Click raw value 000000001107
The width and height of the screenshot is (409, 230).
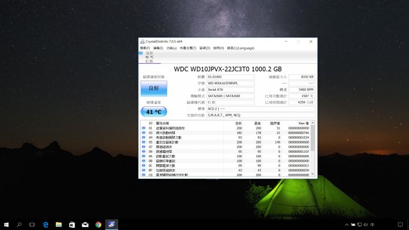click(298, 152)
